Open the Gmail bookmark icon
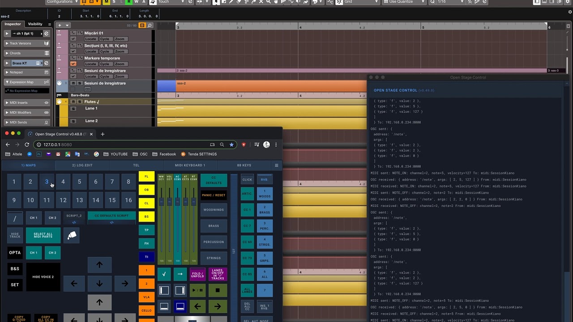This screenshot has width=573, height=322. (58, 154)
